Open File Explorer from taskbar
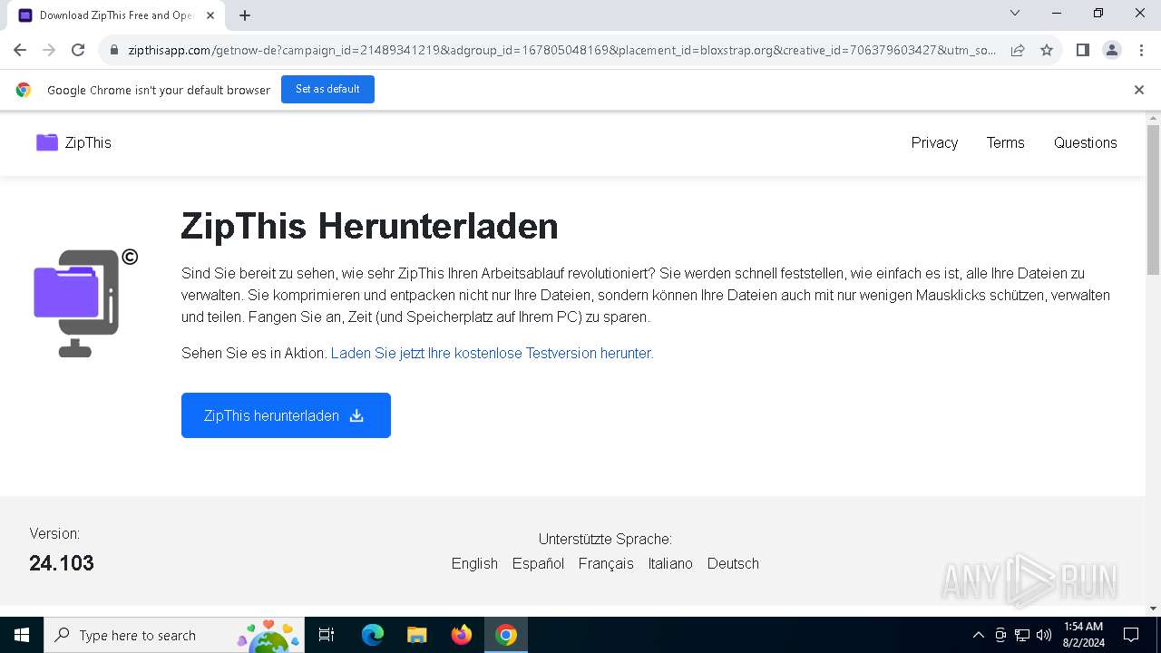The width and height of the screenshot is (1161, 653). pyautogui.click(x=416, y=635)
